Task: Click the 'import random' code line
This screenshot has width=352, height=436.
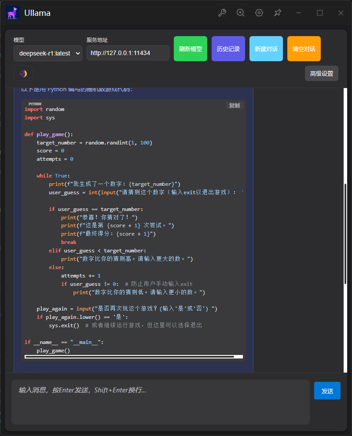Action: 44,109
